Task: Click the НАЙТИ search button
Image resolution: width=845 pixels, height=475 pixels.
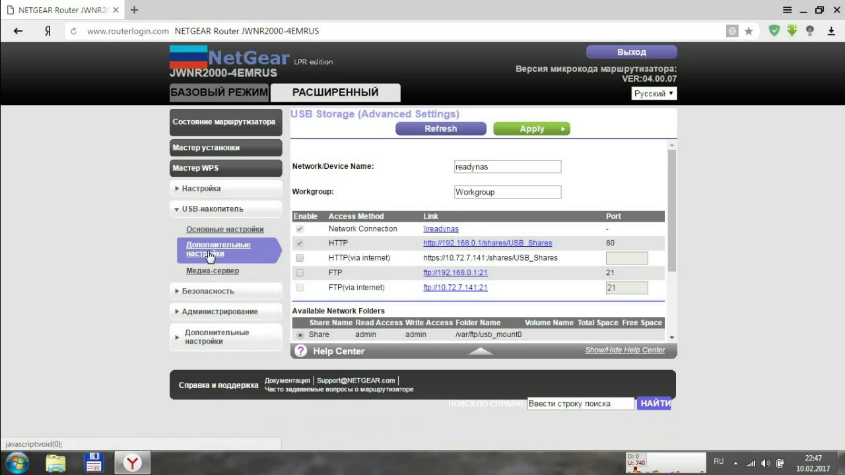Action: 654,403
